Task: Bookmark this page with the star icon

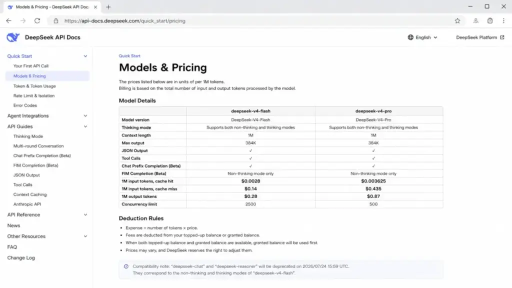Action: (457, 20)
